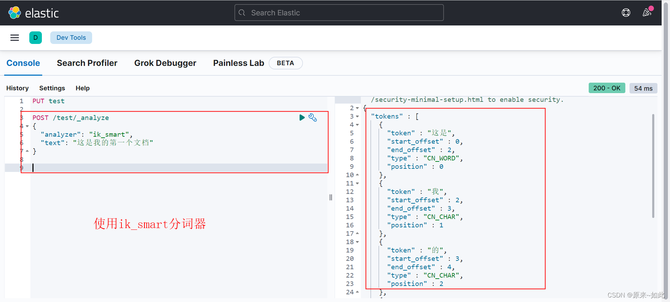The image size is (670, 302).
Task: Open the Help menu
Action: coord(83,88)
